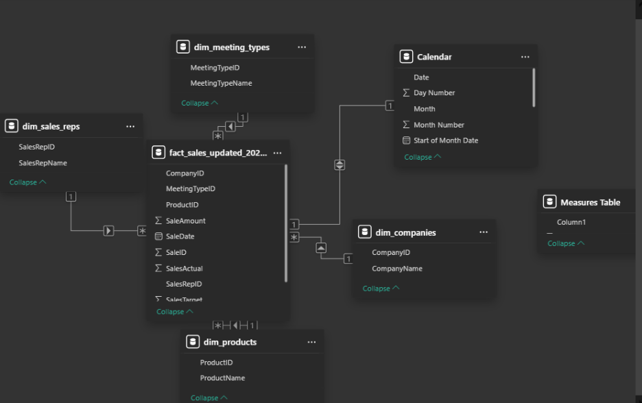Screen dimensions: 642x403
Task: Collapse the fact_sales_updated table card
Action: pyautogui.click(x=174, y=312)
